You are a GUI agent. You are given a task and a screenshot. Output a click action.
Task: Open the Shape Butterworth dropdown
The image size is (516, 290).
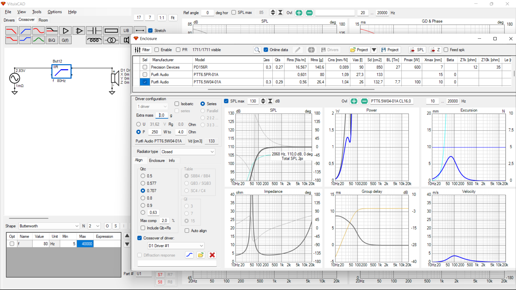[49, 226]
